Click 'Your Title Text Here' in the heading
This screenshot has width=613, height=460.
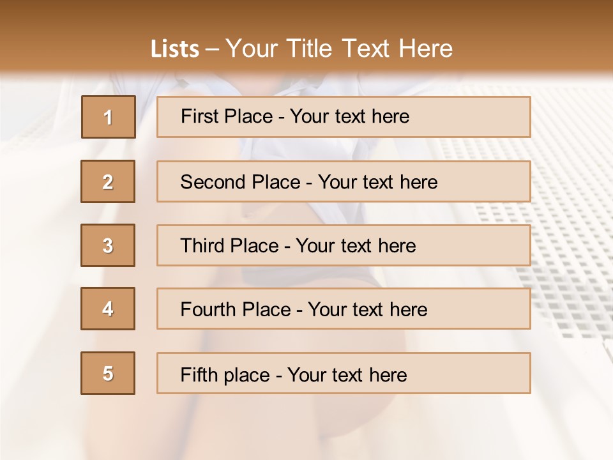[339, 49]
